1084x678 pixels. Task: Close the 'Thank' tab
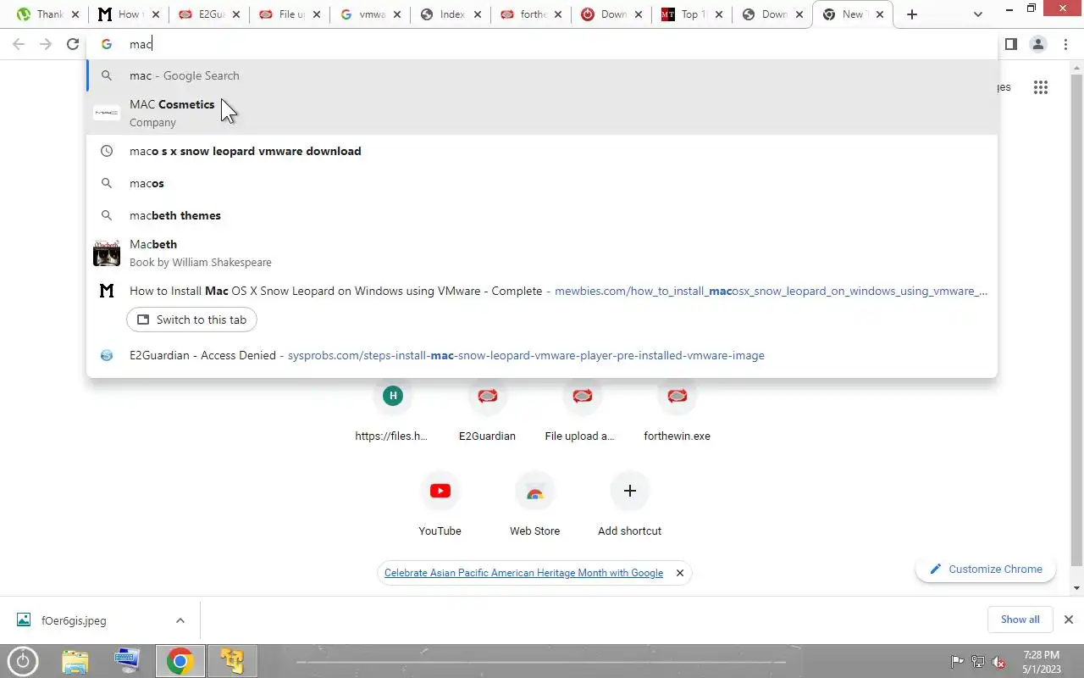76,14
